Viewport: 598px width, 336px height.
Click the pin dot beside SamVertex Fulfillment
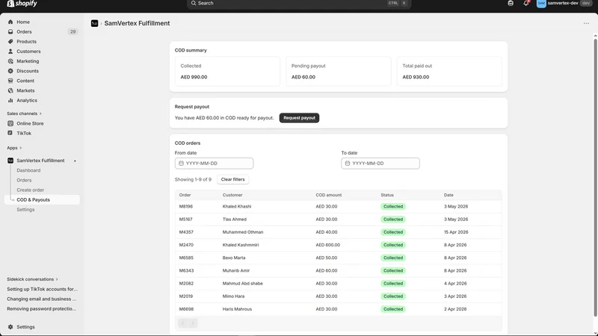pos(75,161)
